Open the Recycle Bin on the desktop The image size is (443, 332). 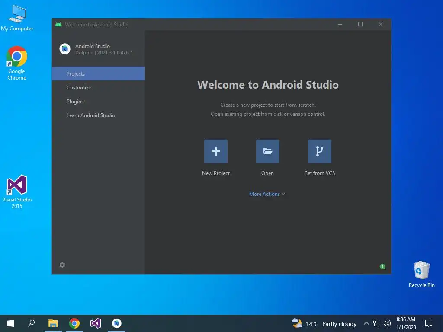[421, 275]
